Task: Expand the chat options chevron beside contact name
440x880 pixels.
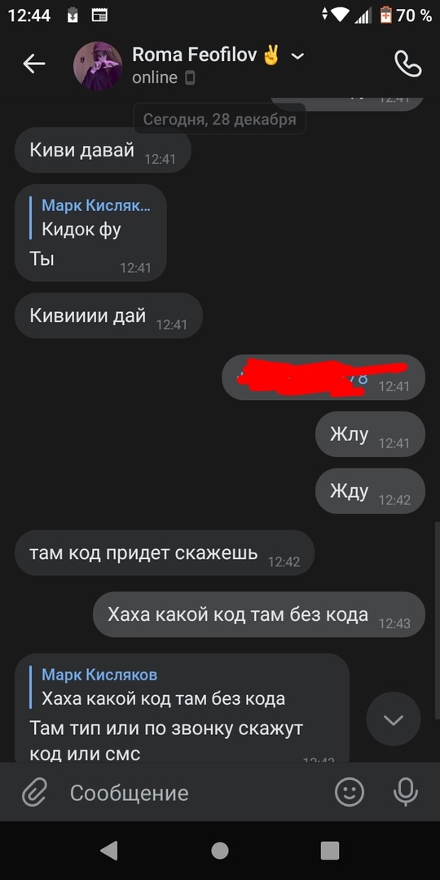Action: 298,55
